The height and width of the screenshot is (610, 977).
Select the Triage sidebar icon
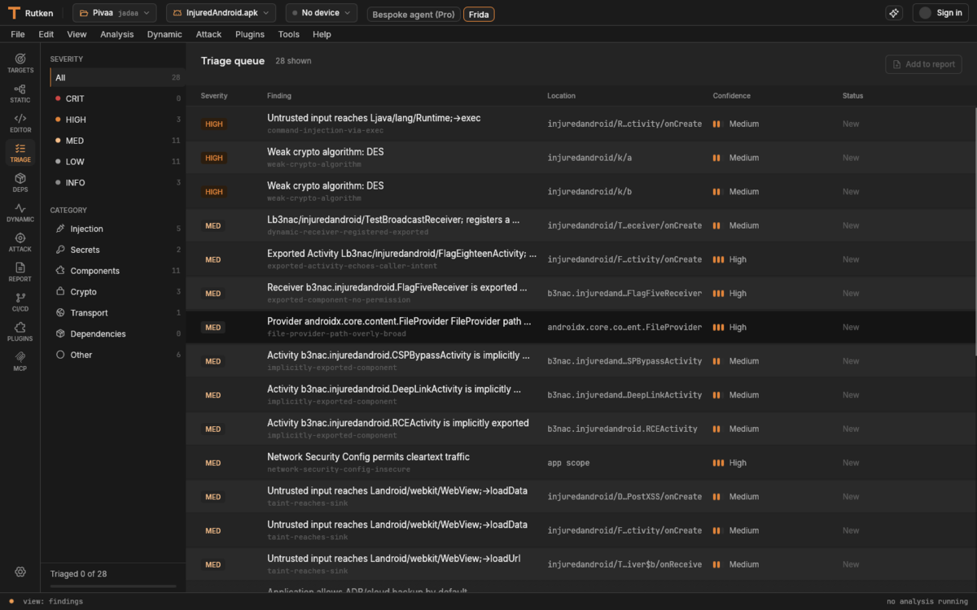20,153
